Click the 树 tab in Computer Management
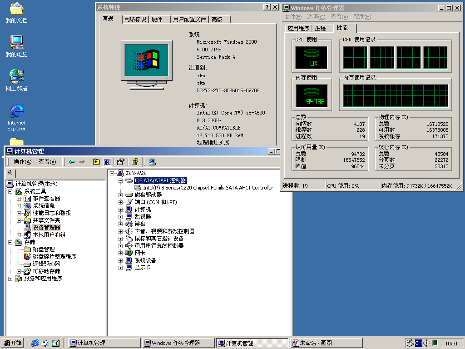Screen dimensions: 465x349 point(10,173)
